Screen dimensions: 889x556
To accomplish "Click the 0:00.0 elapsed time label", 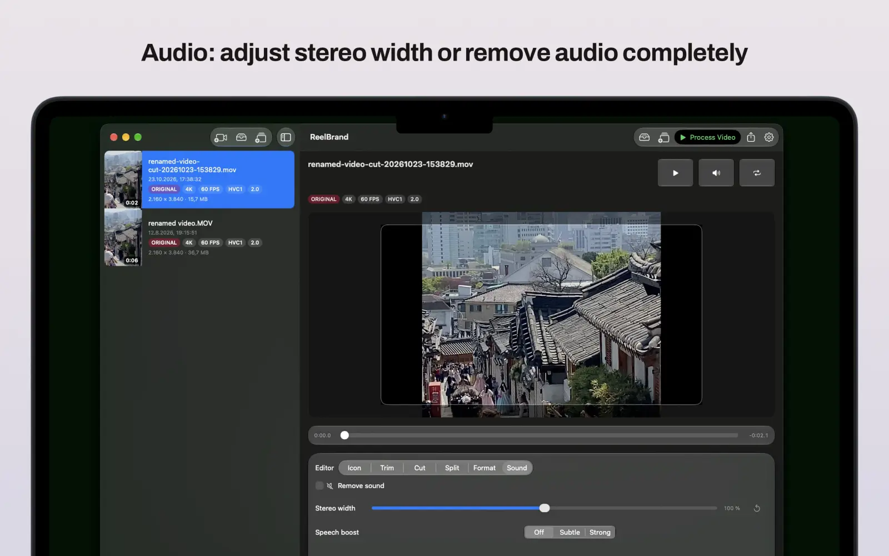I will point(322,435).
